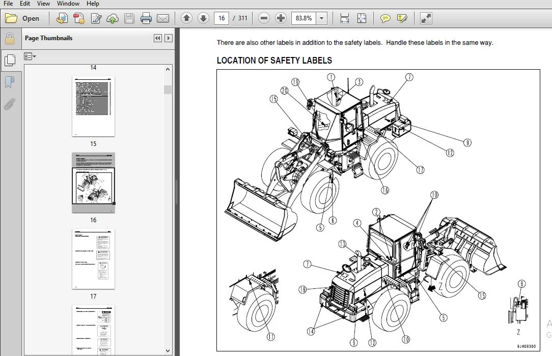Click the thumbnails scrollbar down arrow

coord(168,350)
